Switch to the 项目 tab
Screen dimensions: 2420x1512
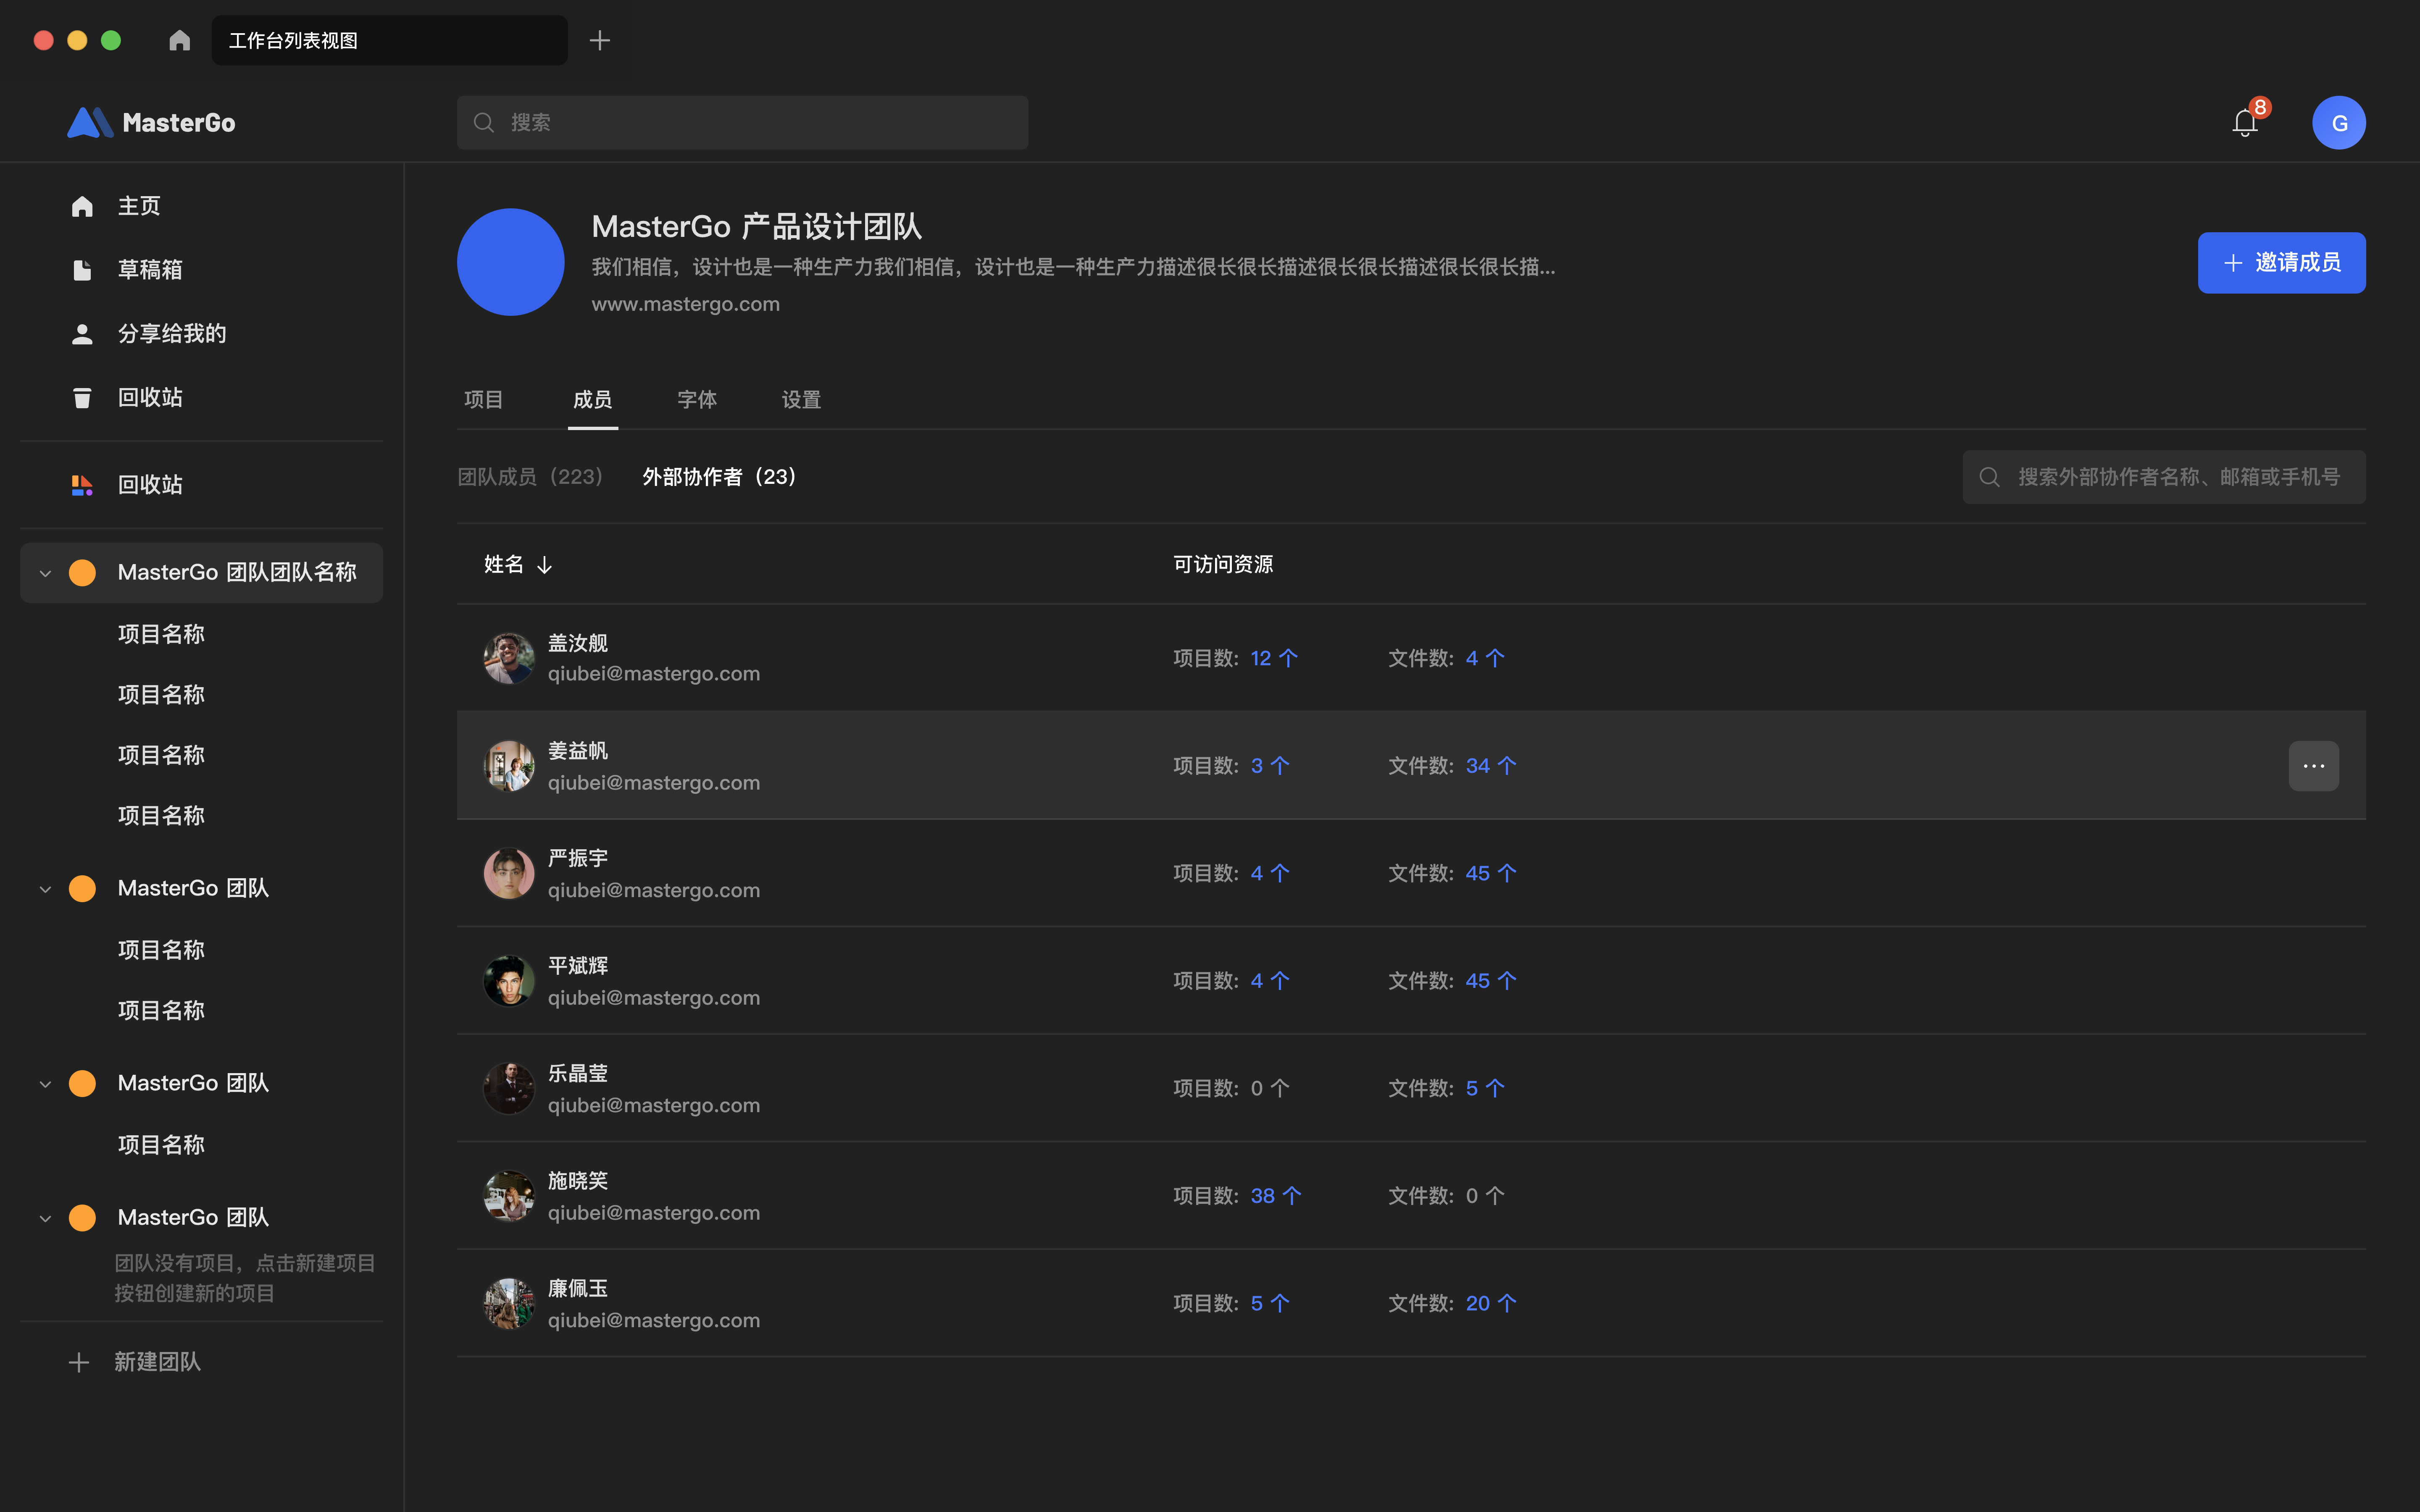pos(484,400)
